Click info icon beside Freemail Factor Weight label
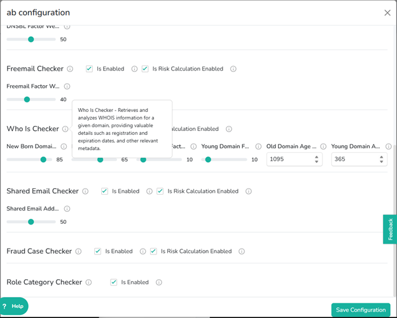 coord(67,86)
